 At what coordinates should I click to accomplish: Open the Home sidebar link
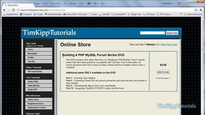tap(39, 50)
